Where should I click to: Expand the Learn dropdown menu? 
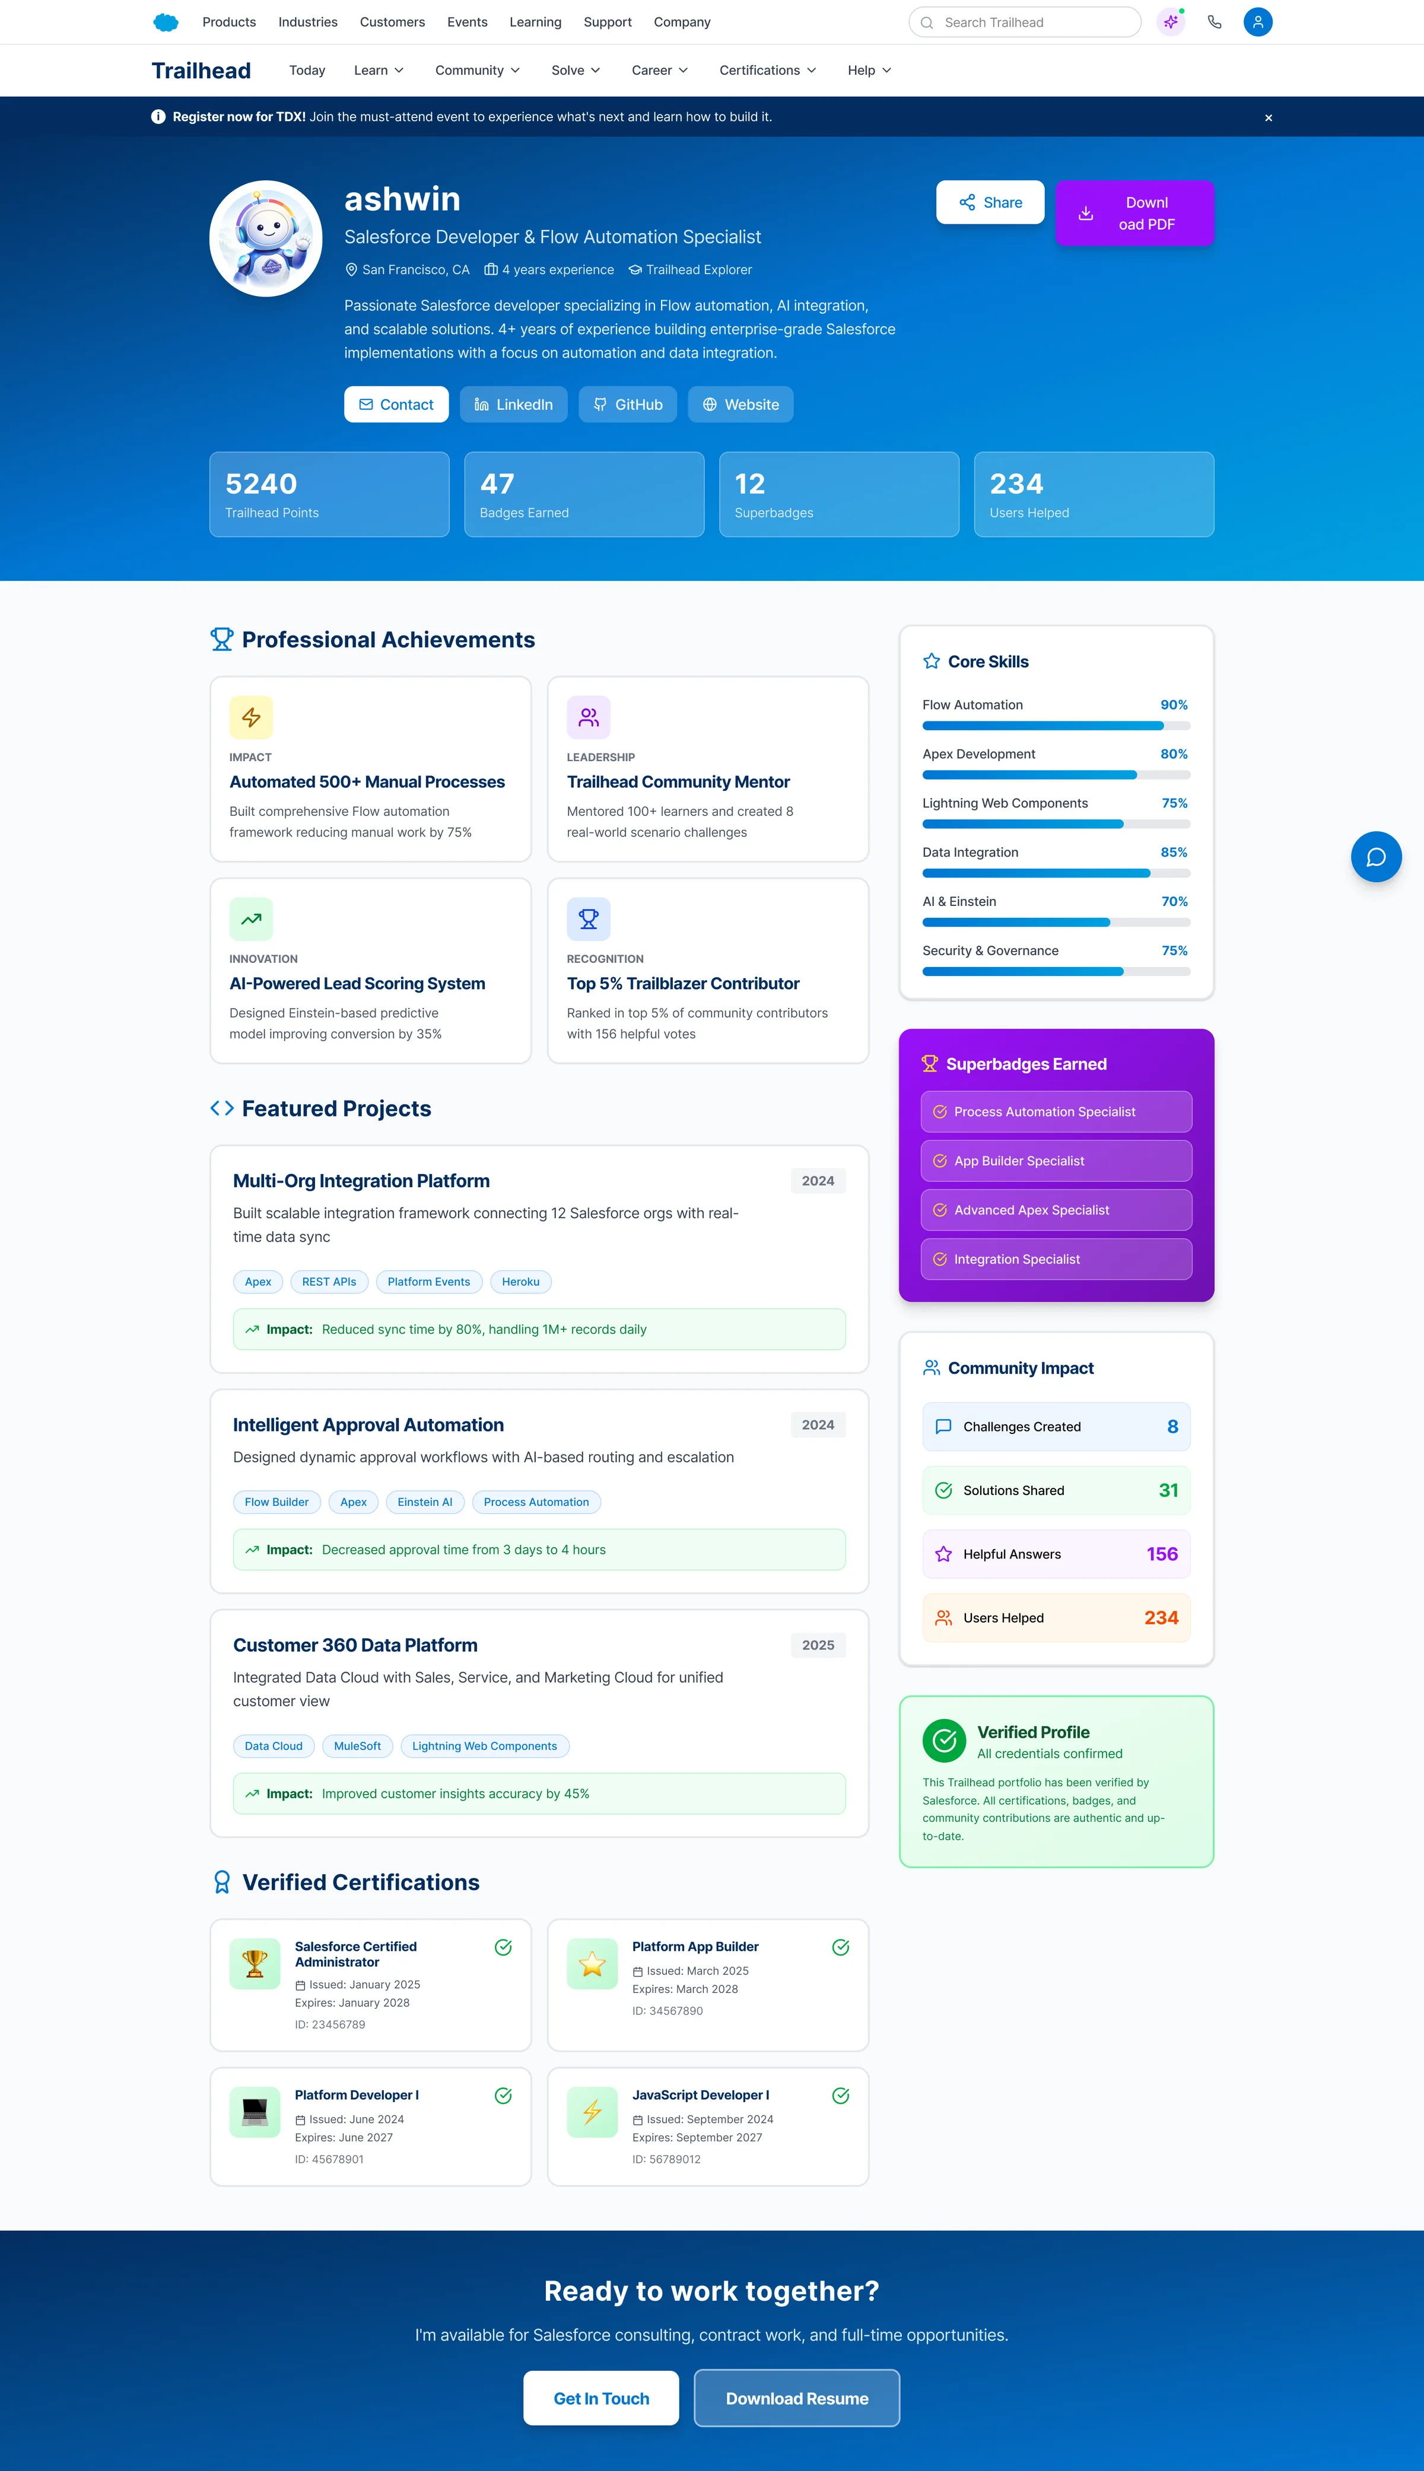pyautogui.click(x=379, y=71)
